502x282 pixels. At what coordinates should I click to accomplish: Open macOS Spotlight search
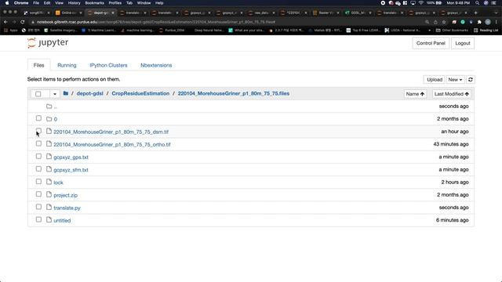(478, 3)
